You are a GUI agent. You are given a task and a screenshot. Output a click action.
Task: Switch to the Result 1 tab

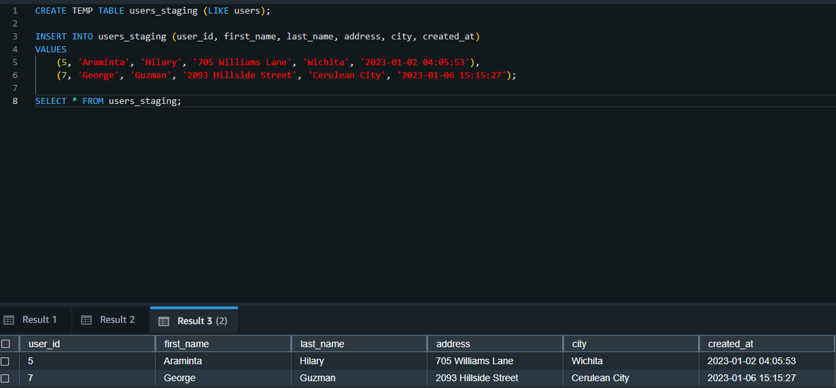tap(39, 320)
